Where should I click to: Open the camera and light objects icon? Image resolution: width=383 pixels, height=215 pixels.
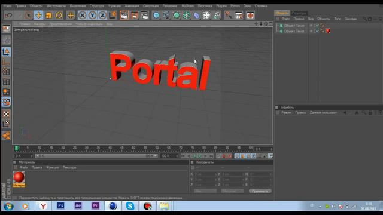click(217, 16)
